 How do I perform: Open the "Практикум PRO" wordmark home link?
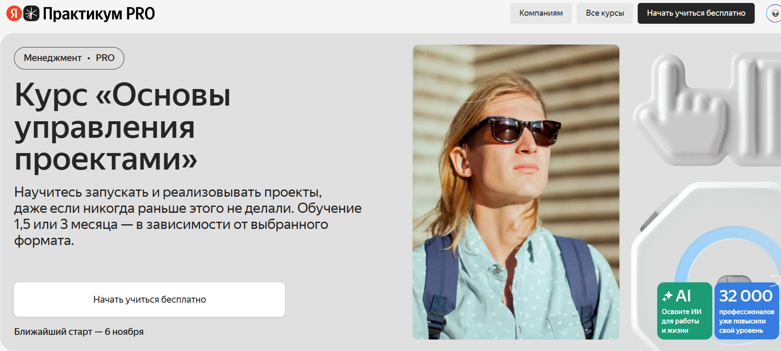99,14
